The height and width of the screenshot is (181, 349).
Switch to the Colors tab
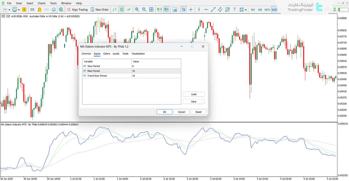click(x=106, y=54)
